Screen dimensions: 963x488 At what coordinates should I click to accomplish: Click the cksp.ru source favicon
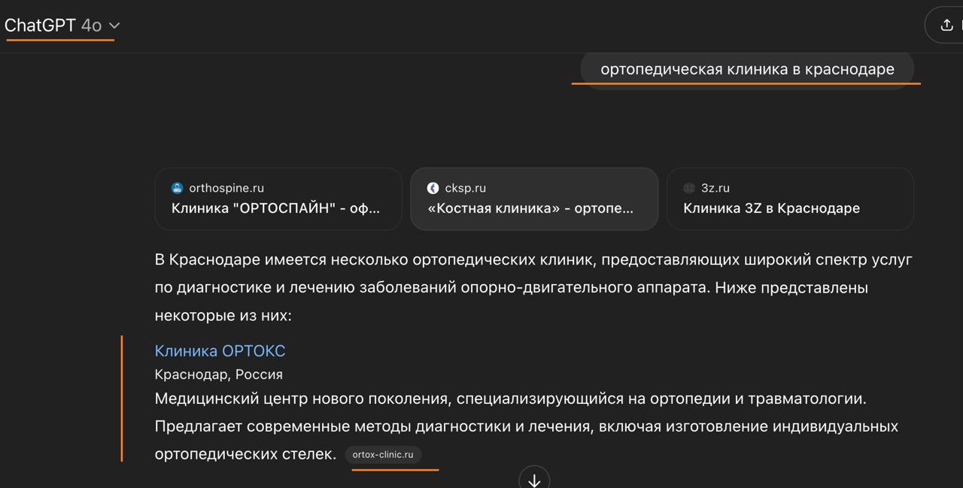click(431, 187)
